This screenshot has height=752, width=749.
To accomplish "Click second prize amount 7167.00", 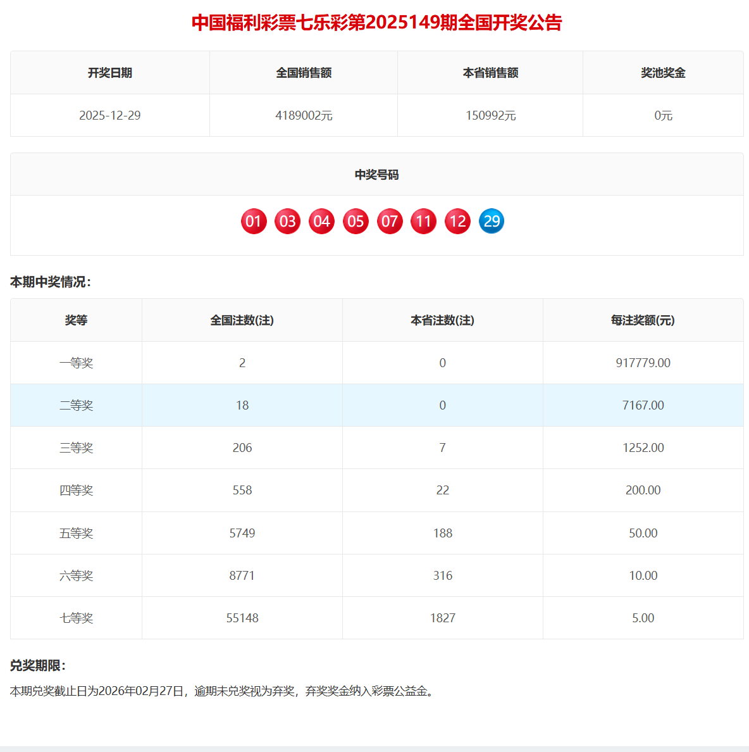I will point(643,405).
